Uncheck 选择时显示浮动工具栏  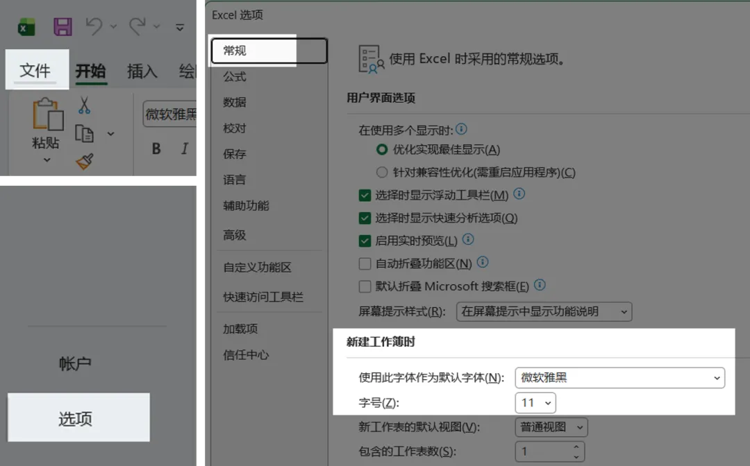[x=365, y=196]
